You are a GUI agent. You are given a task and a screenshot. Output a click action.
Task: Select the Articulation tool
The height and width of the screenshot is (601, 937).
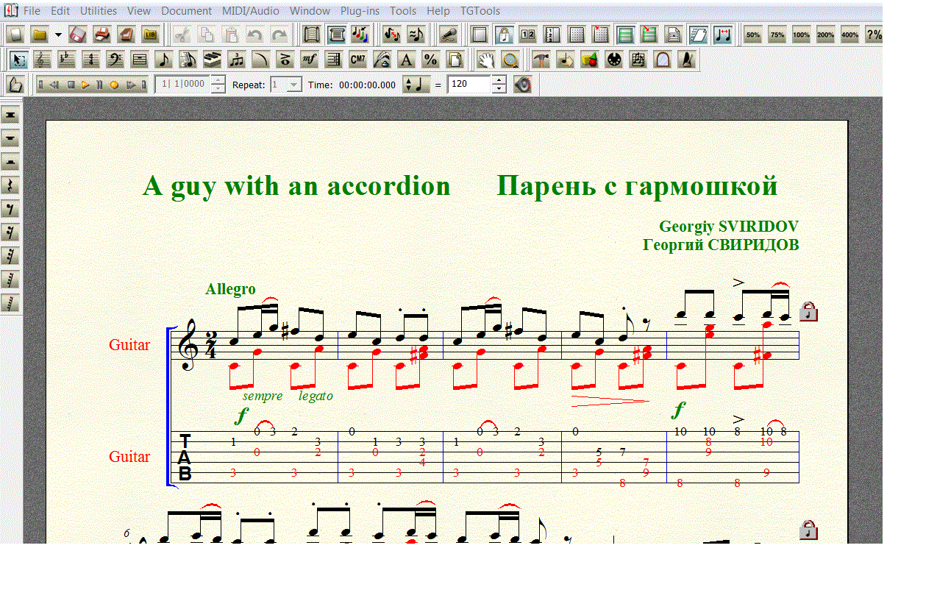pyautogui.click(x=285, y=60)
